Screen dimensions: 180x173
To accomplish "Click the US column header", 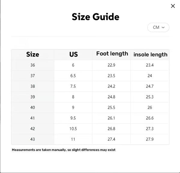I will point(73,54).
